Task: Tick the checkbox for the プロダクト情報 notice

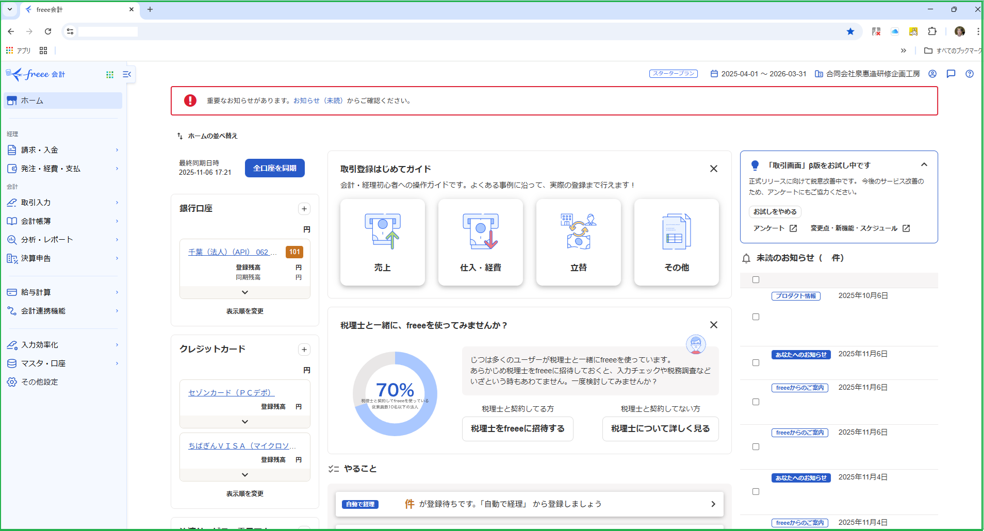Action: 756,317
